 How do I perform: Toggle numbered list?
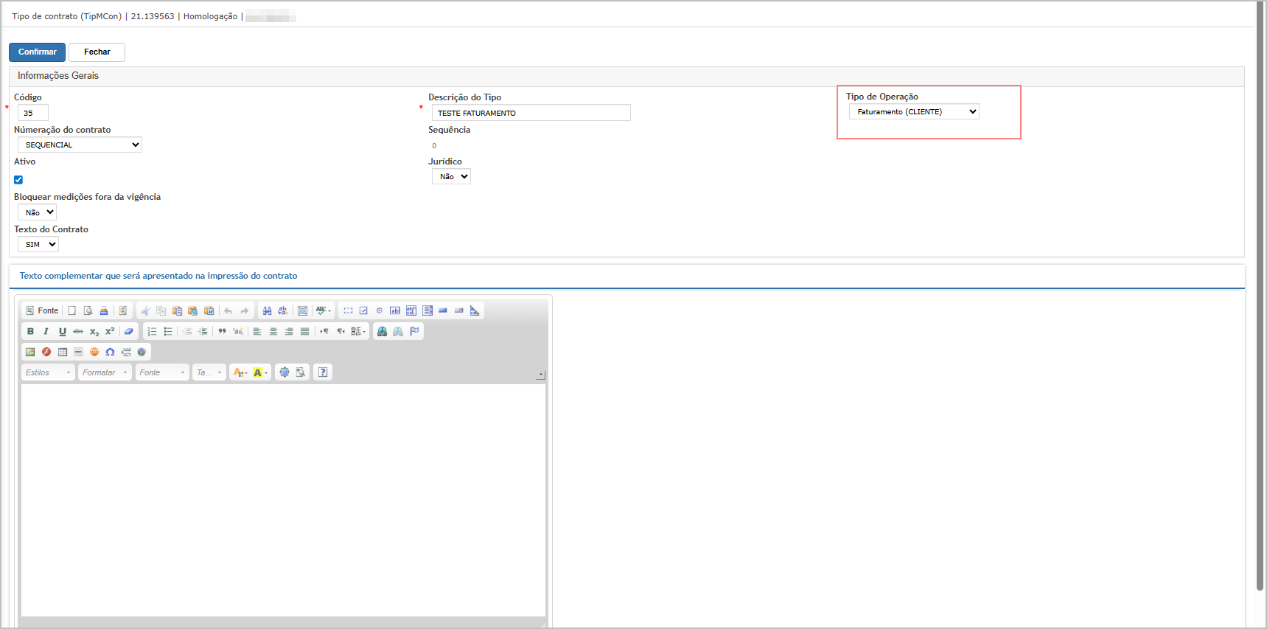[152, 331]
